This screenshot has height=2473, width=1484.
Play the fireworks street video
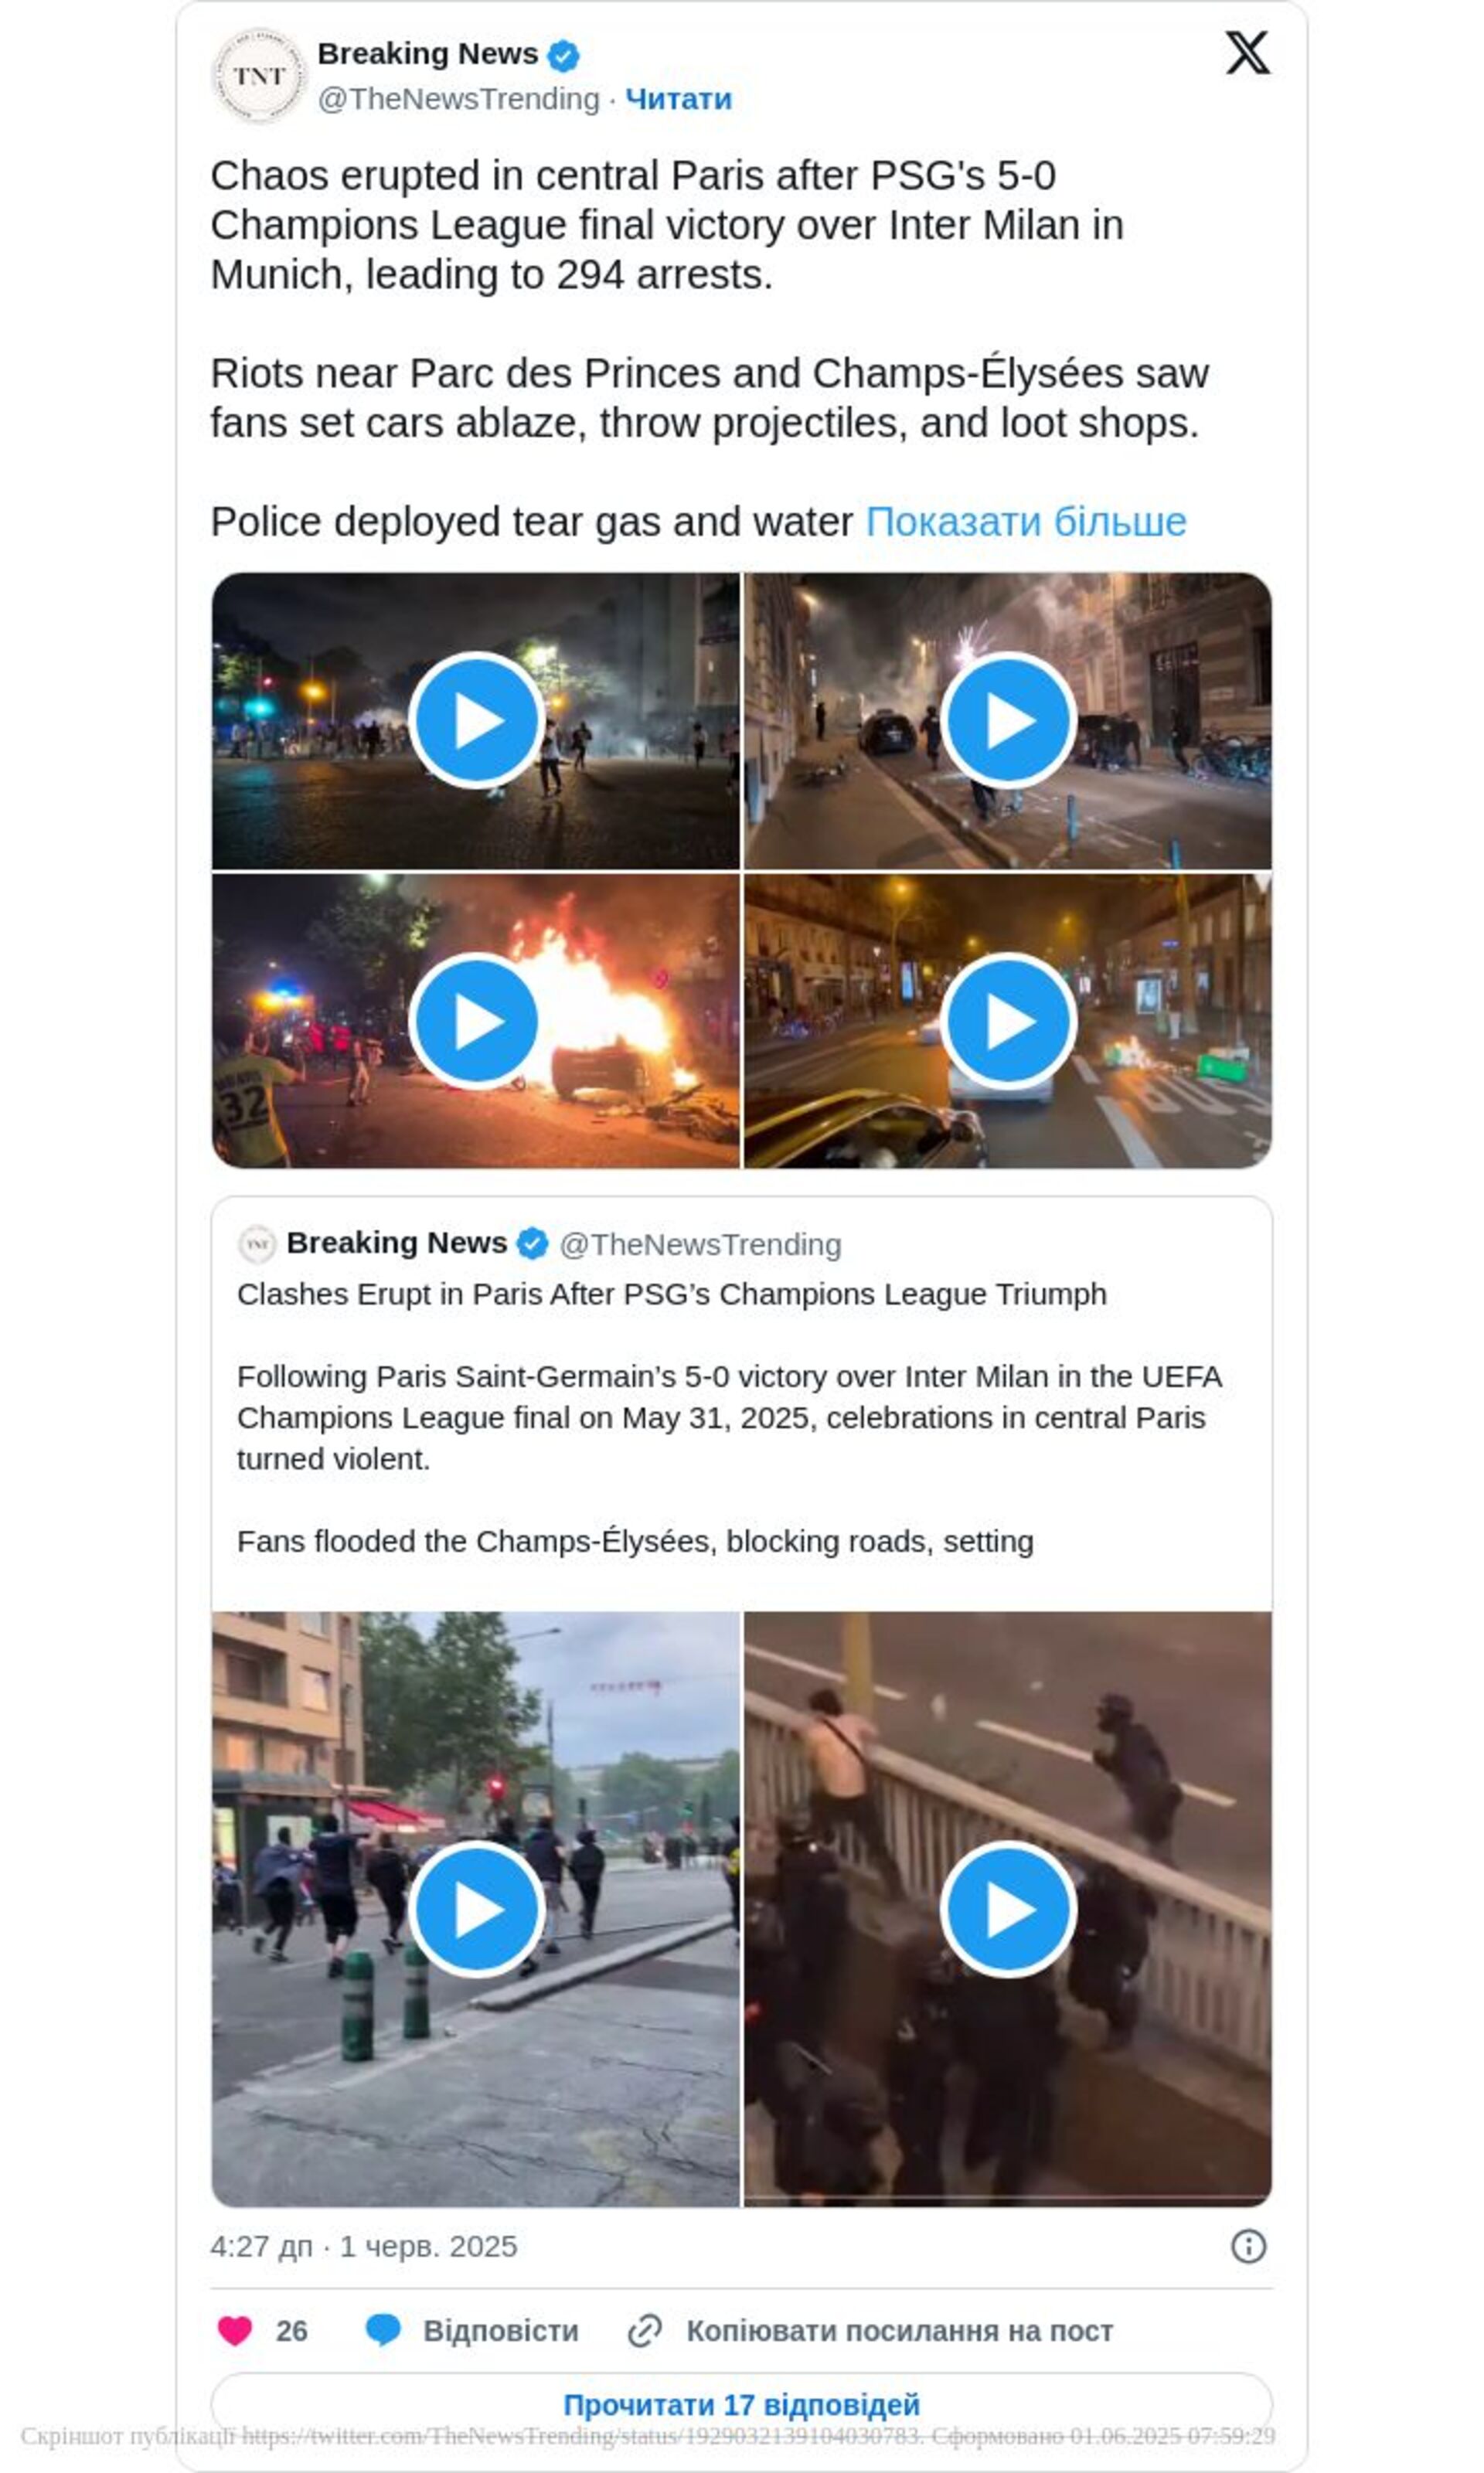pos(1008,721)
